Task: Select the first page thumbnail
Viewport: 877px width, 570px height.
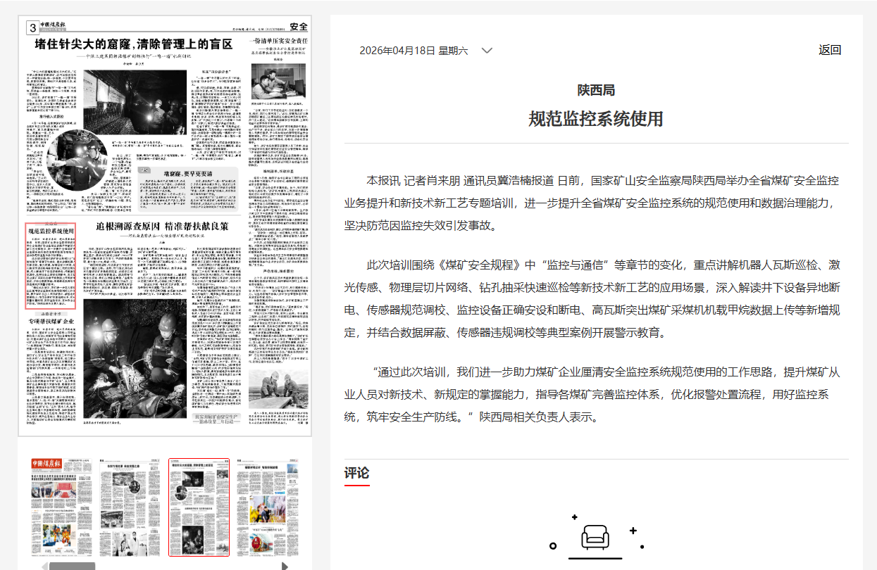Action: pyautogui.click(x=61, y=506)
